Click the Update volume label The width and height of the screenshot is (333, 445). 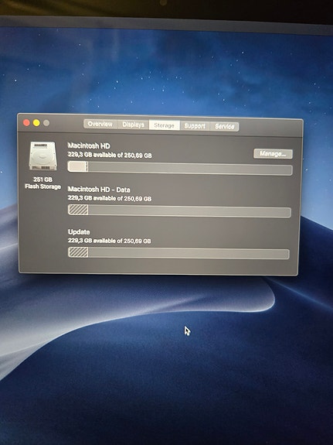pos(79,232)
